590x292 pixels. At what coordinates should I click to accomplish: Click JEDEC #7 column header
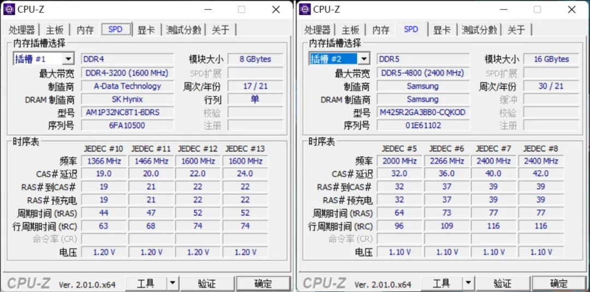click(x=493, y=149)
